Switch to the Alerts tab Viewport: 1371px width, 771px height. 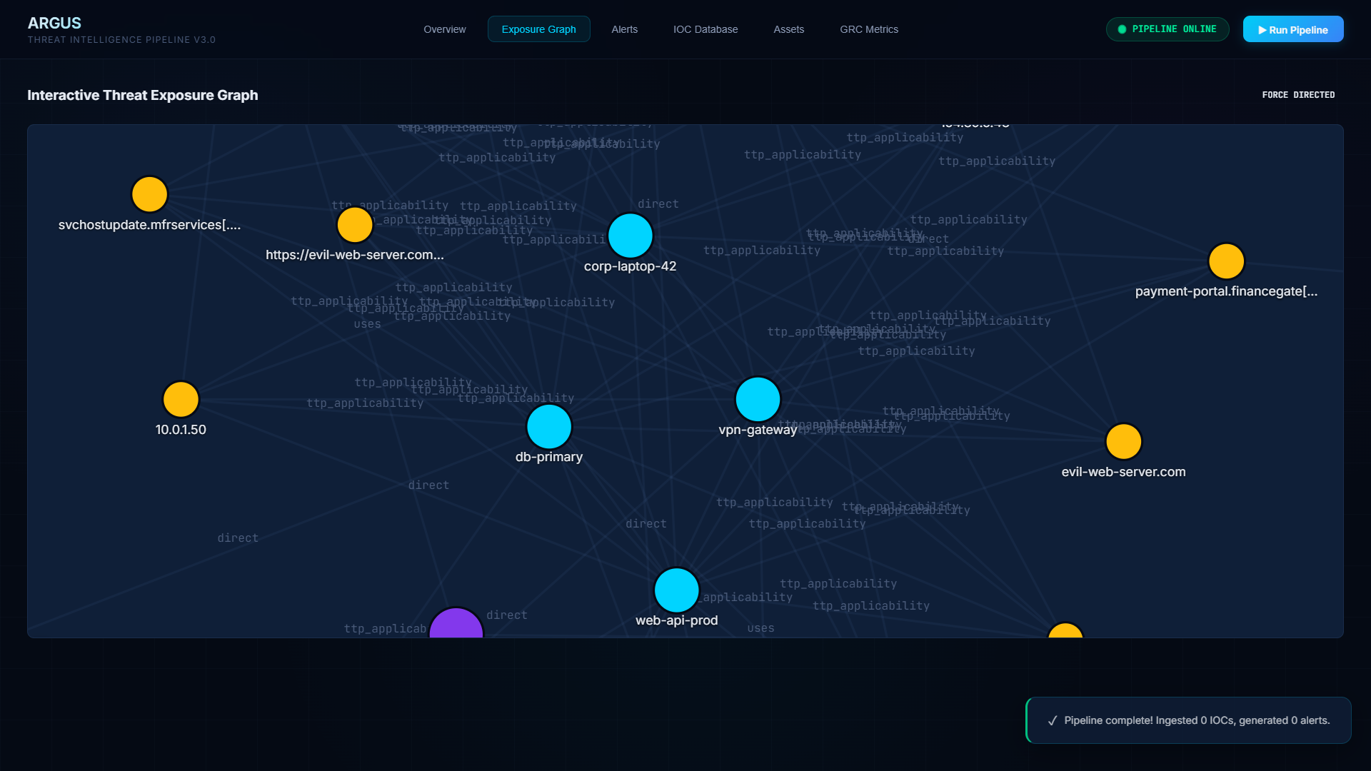[x=624, y=29]
